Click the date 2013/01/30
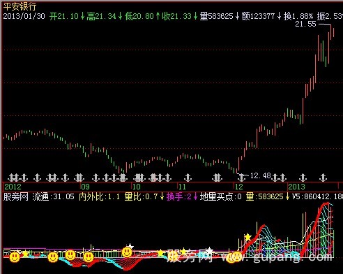The width and height of the screenshot is (343, 274). (24, 16)
